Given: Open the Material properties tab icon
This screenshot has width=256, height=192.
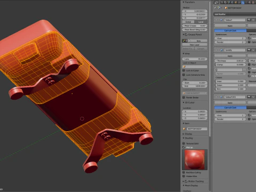Looking at the screenshot, I should (250, 3).
